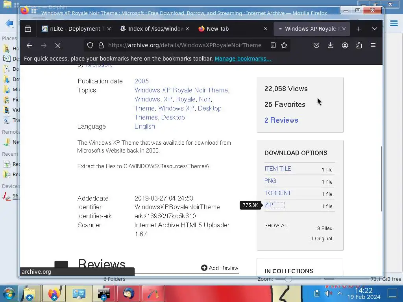Open Windows XP Royale Noir Theme topic
This screenshot has width=403, height=302.
181,90
